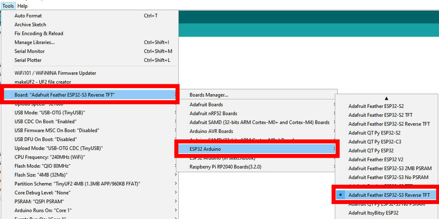Screen dimensions: 439x219
Task: Open WiFi101 / WiFiNINA Firmware Updater
Action: coord(90,73)
